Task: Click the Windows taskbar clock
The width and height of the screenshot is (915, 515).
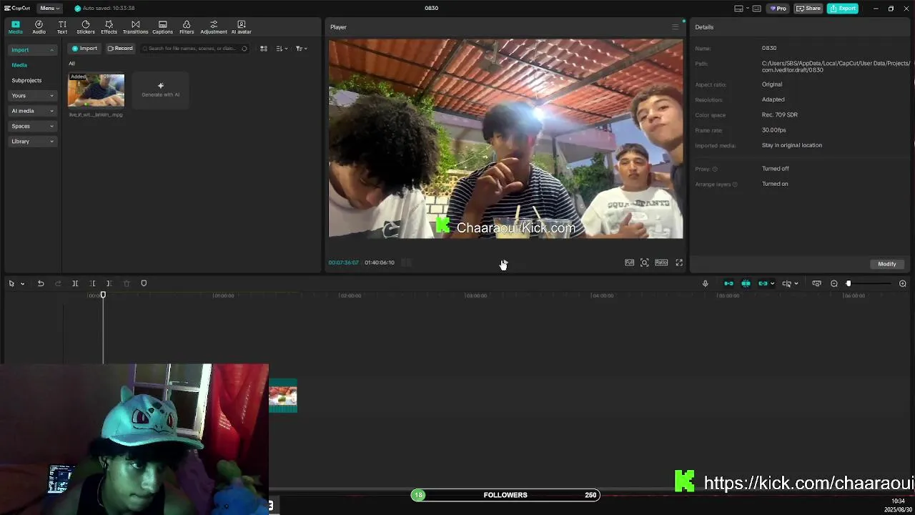Action: [x=899, y=505]
